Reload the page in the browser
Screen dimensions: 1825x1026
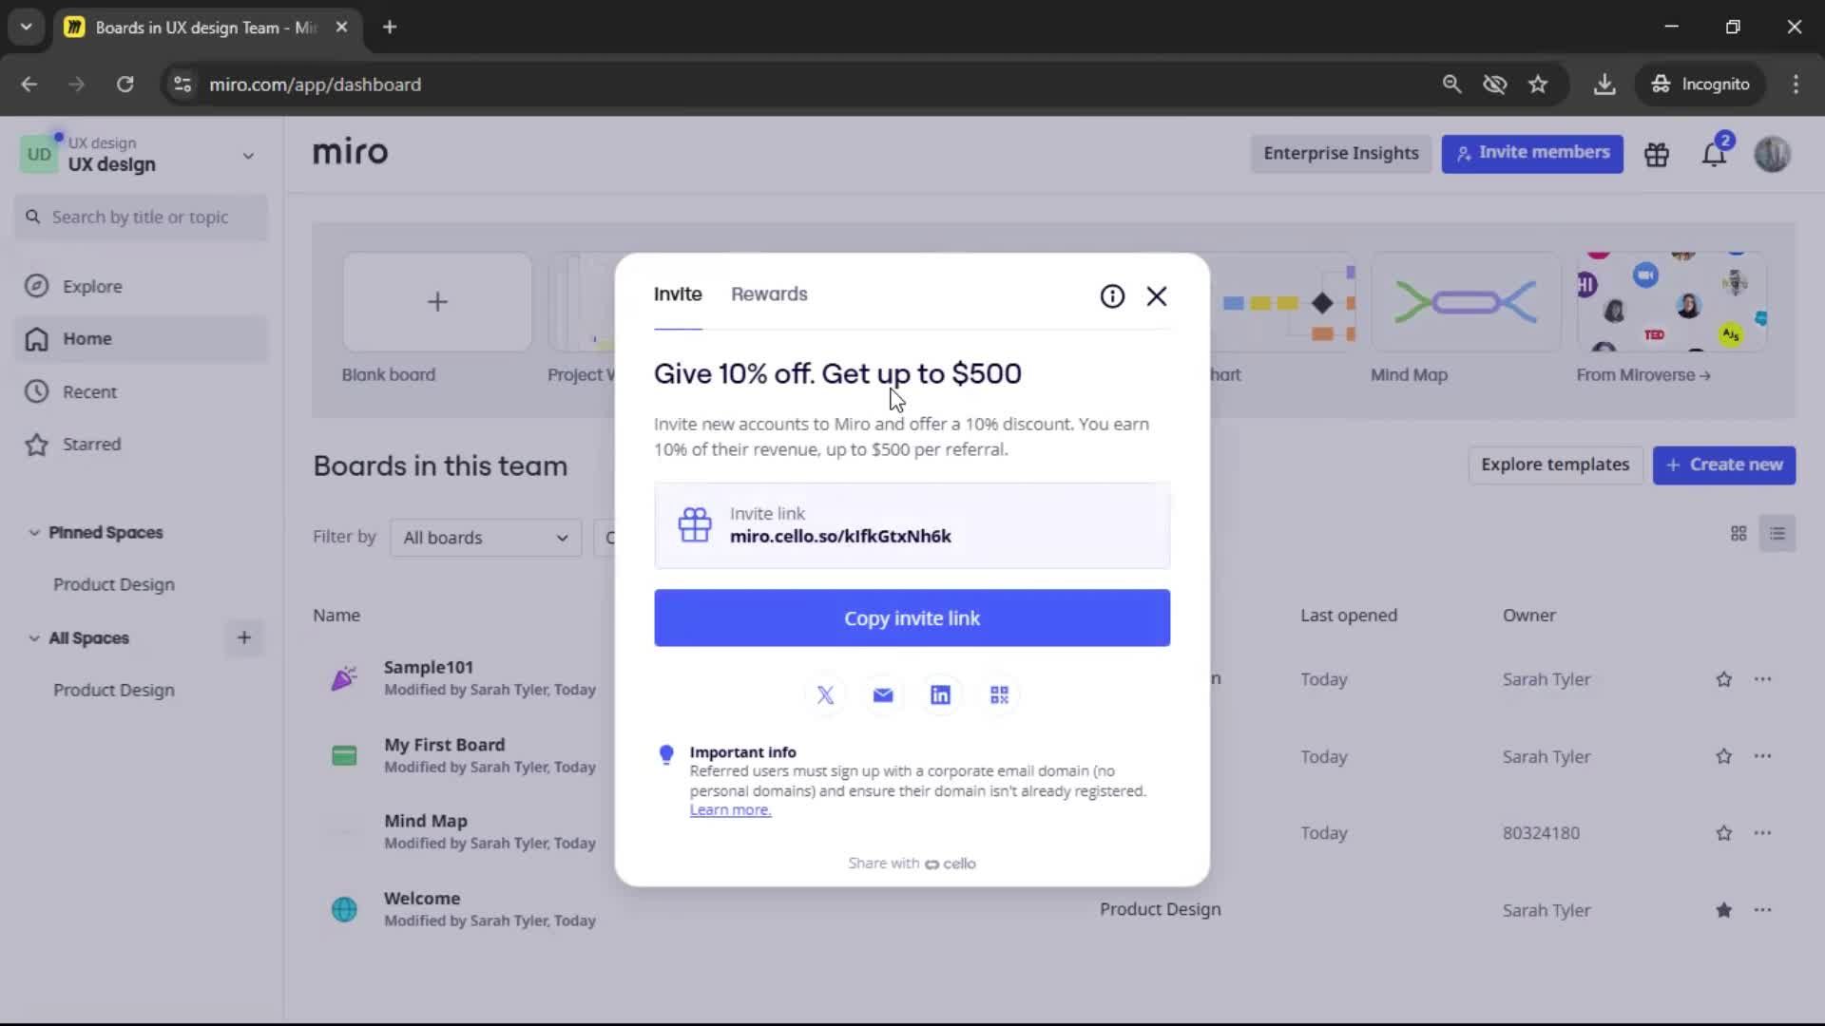125,85
